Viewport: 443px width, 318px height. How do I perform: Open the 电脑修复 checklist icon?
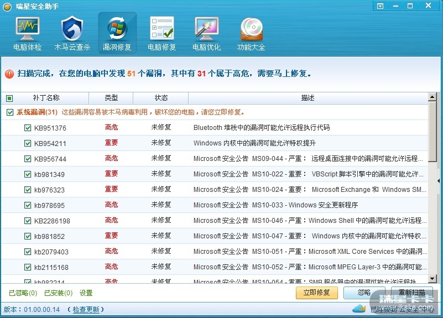161,34
